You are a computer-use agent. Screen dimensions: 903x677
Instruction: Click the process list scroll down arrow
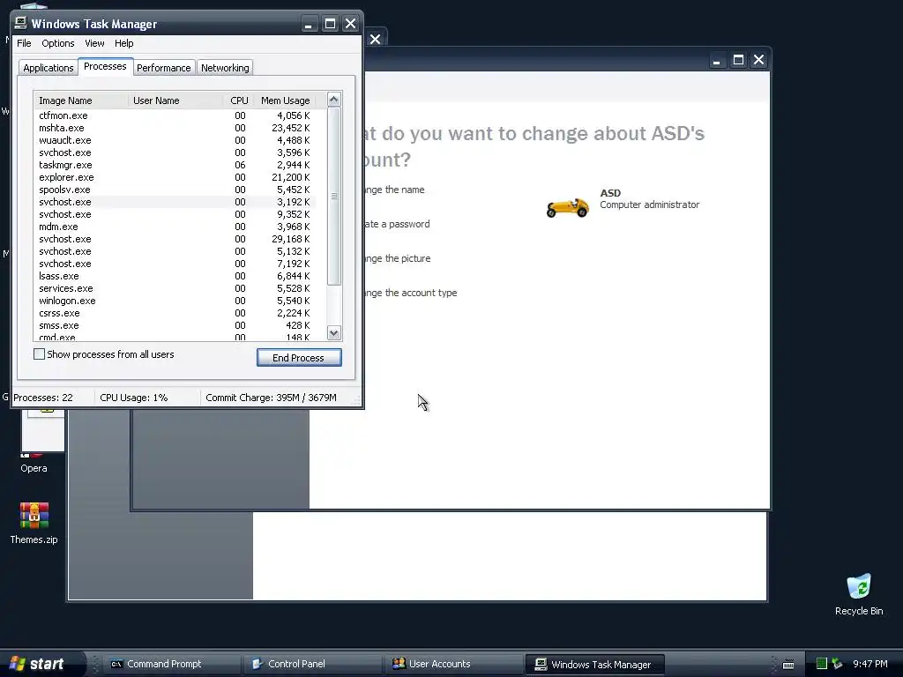334,332
